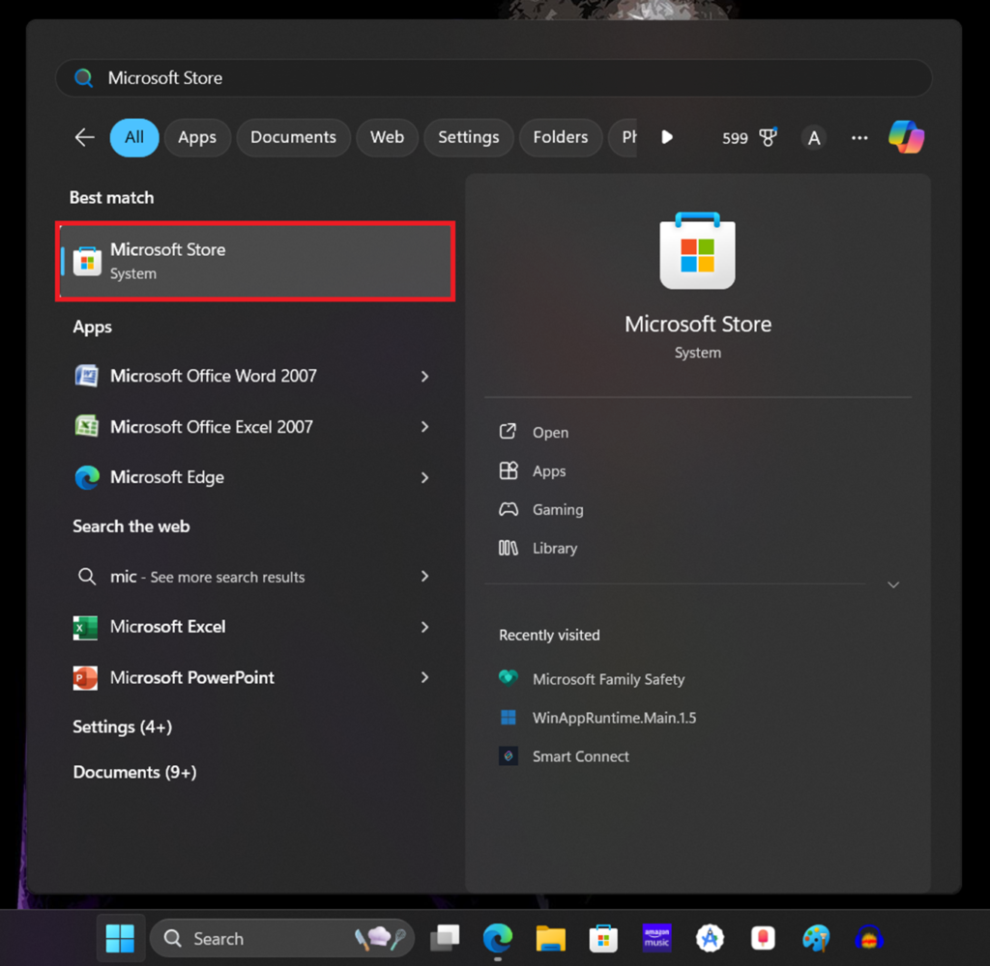Image resolution: width=990 pixels, height=966 pixels.
Task: Open the rewards trophy icon
Action: [x=768, y=137]
